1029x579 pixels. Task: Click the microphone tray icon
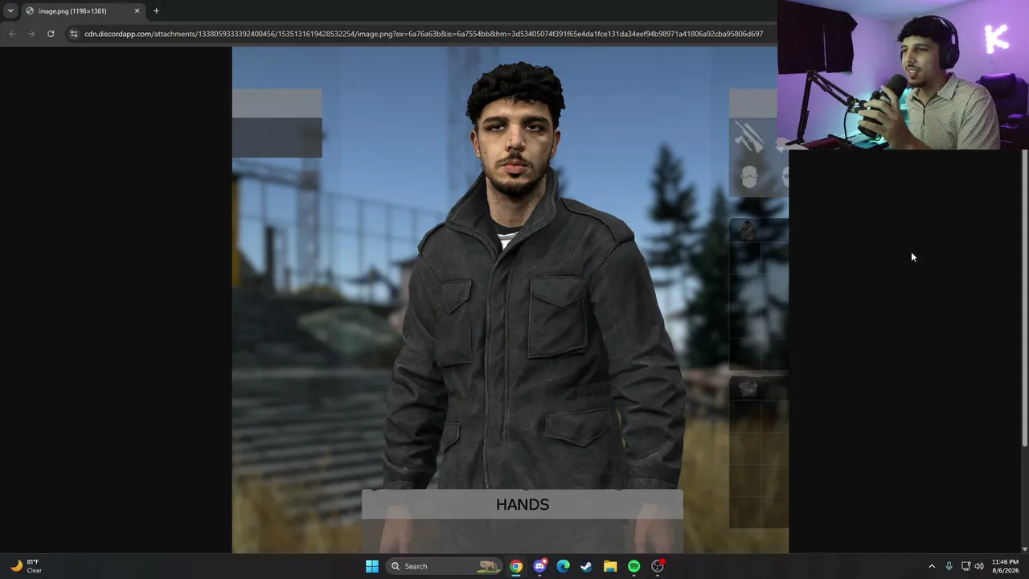tap(949, 566)
